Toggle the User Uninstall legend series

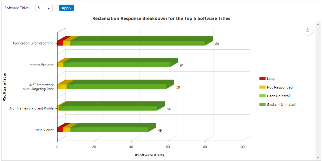click(x=278, y=96)
